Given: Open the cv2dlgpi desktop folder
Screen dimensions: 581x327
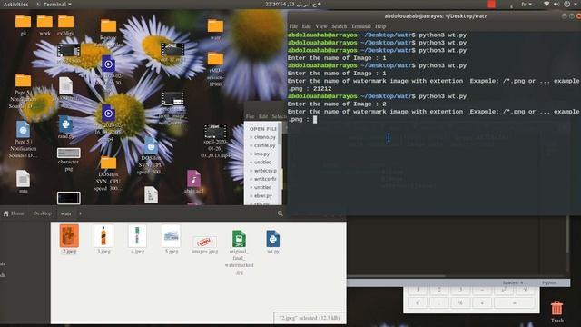Looking at the screenshot, I should pyautogui.click(x=65, y=22).
